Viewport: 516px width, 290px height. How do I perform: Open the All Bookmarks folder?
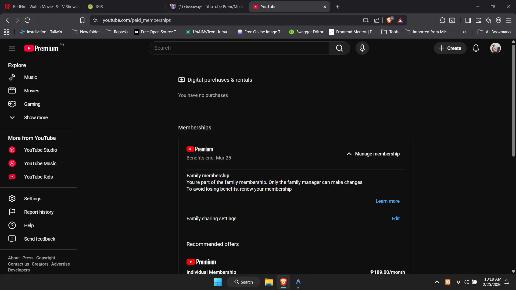click(494, 32)
